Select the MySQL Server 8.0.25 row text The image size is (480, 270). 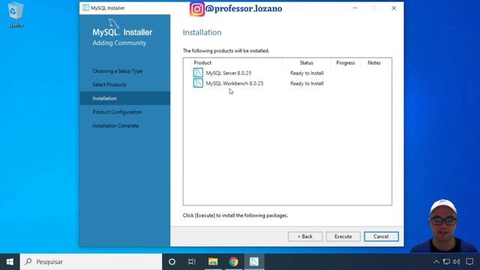tap(228, 73)
